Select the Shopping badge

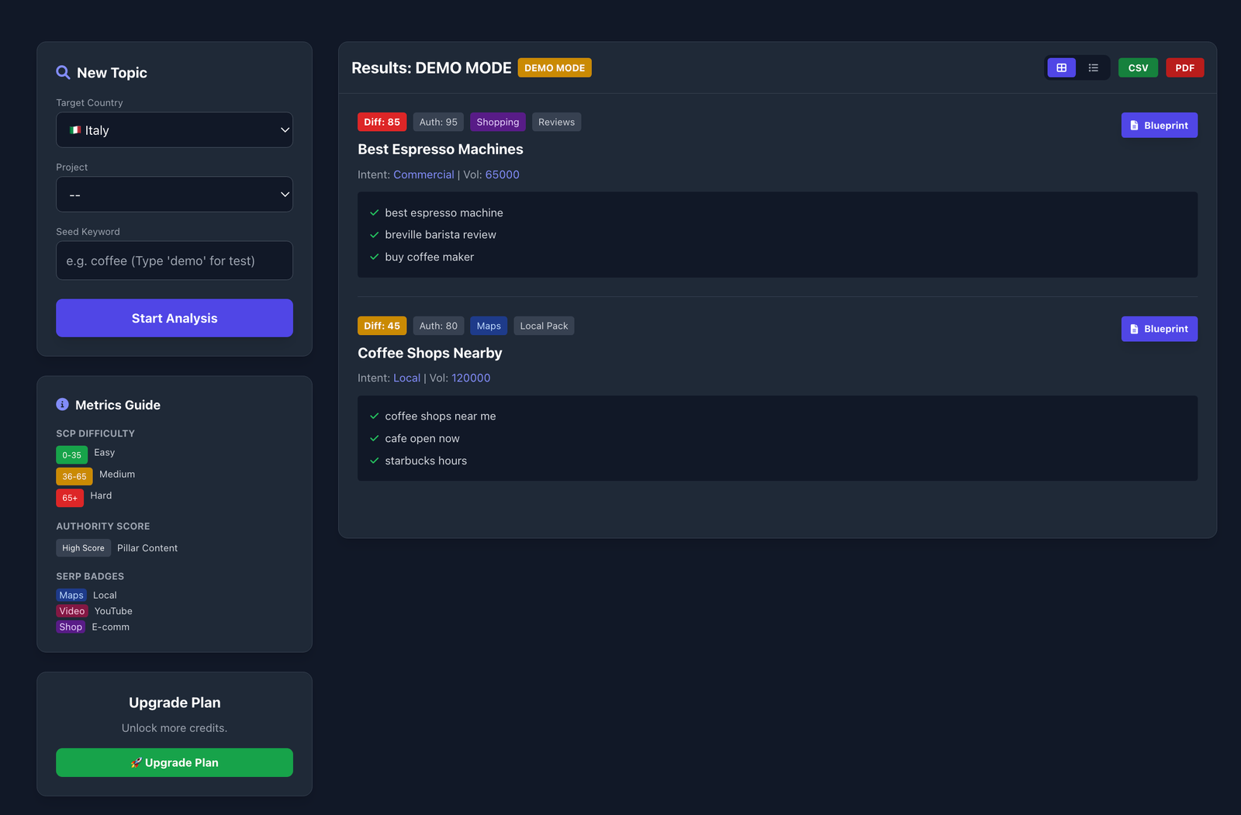(497, 122)
